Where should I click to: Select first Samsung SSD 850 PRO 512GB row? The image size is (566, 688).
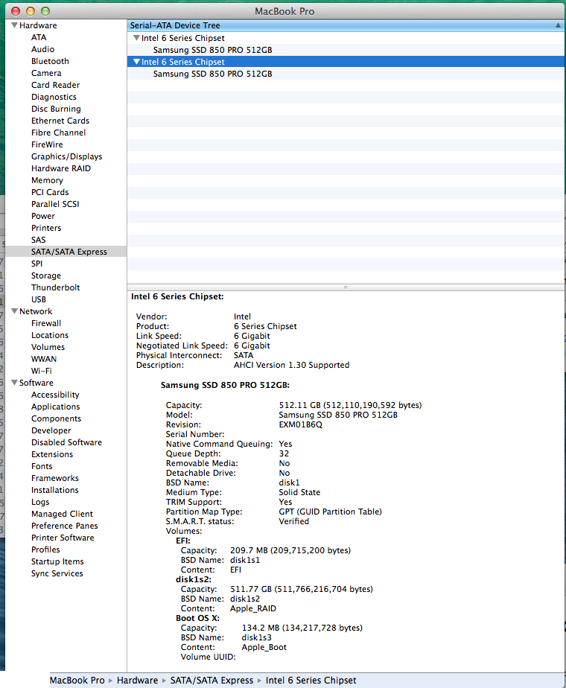(346, 50)
